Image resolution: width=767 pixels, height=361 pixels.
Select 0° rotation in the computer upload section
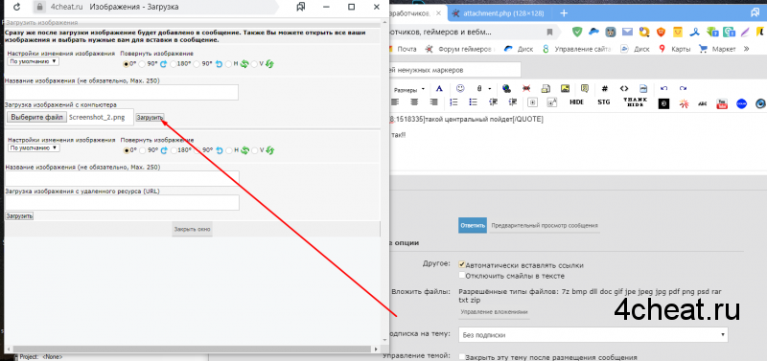126,63
